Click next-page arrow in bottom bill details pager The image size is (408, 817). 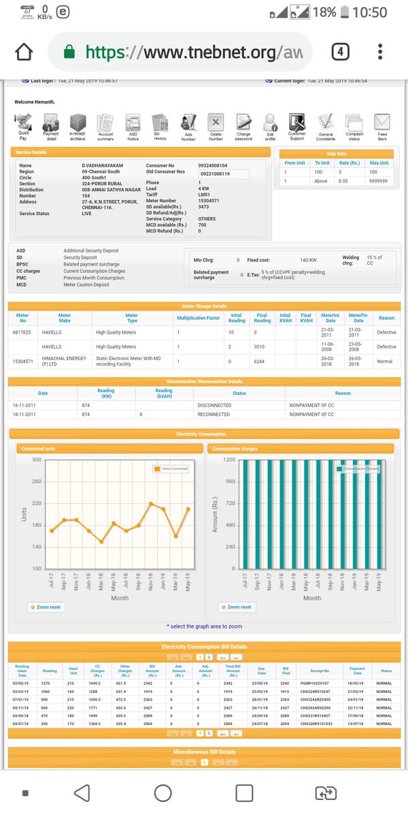click(x=222, y=733)
